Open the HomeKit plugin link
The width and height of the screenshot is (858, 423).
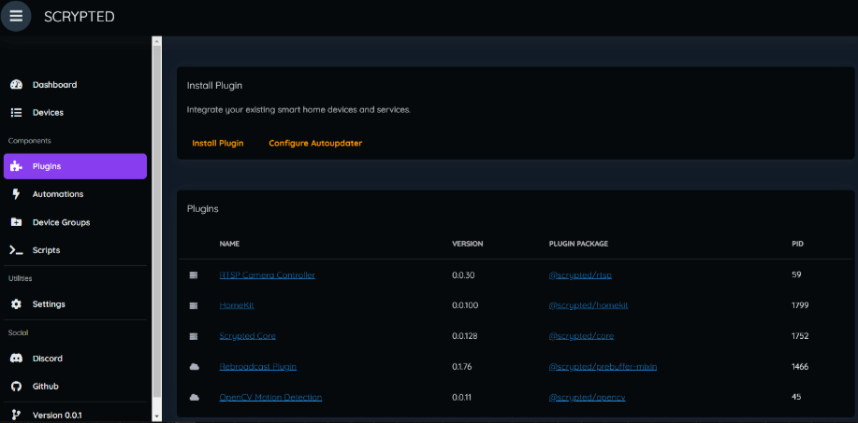point(237,305)
